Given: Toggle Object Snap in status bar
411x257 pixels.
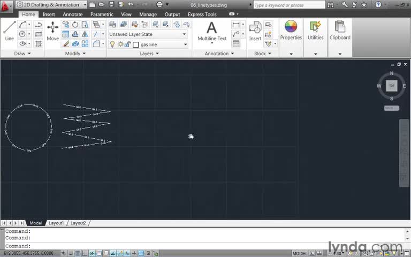Looking at the screenshot, I should tap(99, 253).
